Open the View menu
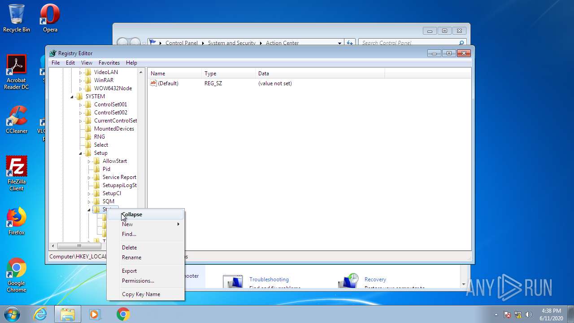Viewport: 574px width, 323px height. 87,63
